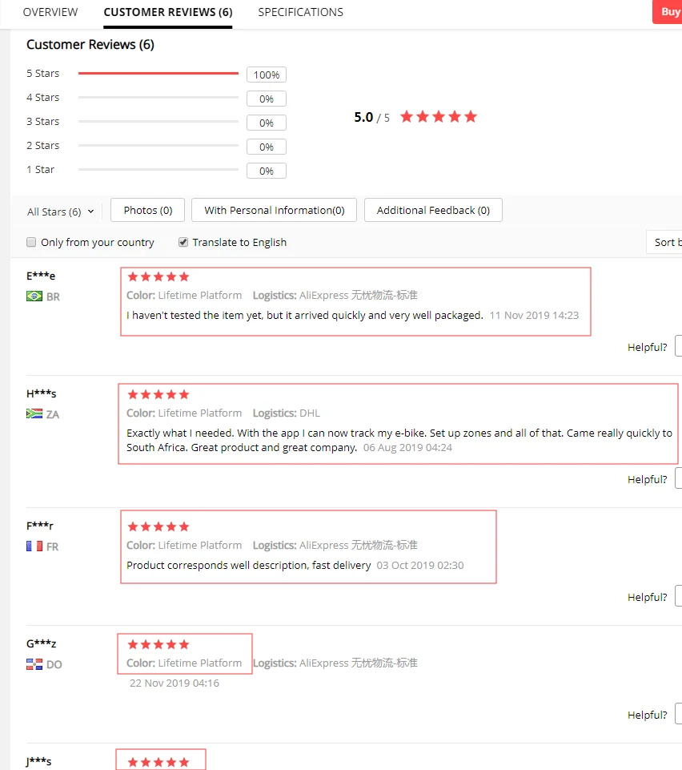This screenshot has width=682, height=770.
Task: Switch to the Overview tab
Action: (50, 12)
